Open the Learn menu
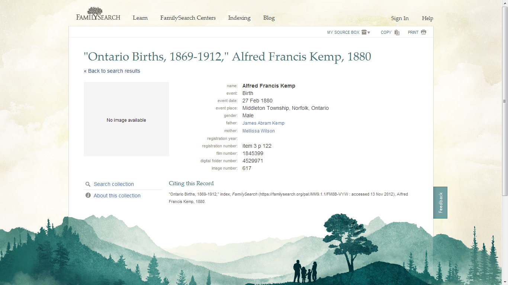 (x=140, y=17)
